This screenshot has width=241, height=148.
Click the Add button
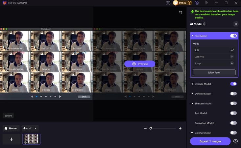(27, 128)
